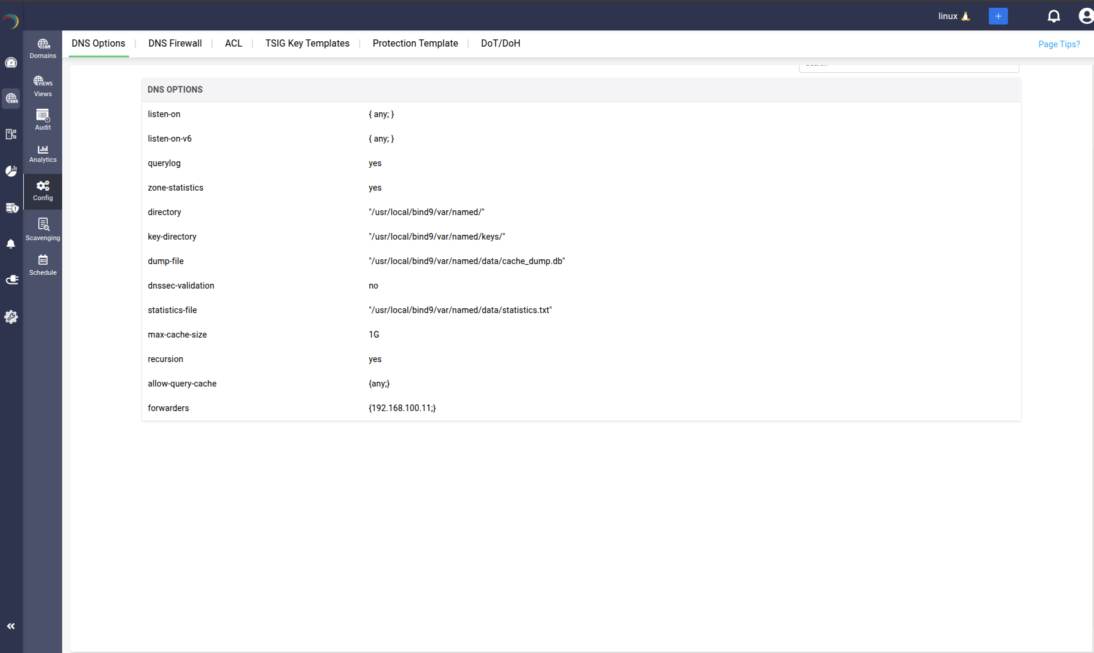Click the max-cache-size value 1G

click(x=374, y=335)
